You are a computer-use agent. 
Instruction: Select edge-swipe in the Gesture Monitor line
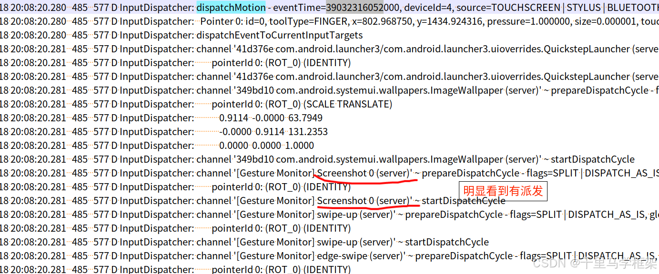(342, 256)
